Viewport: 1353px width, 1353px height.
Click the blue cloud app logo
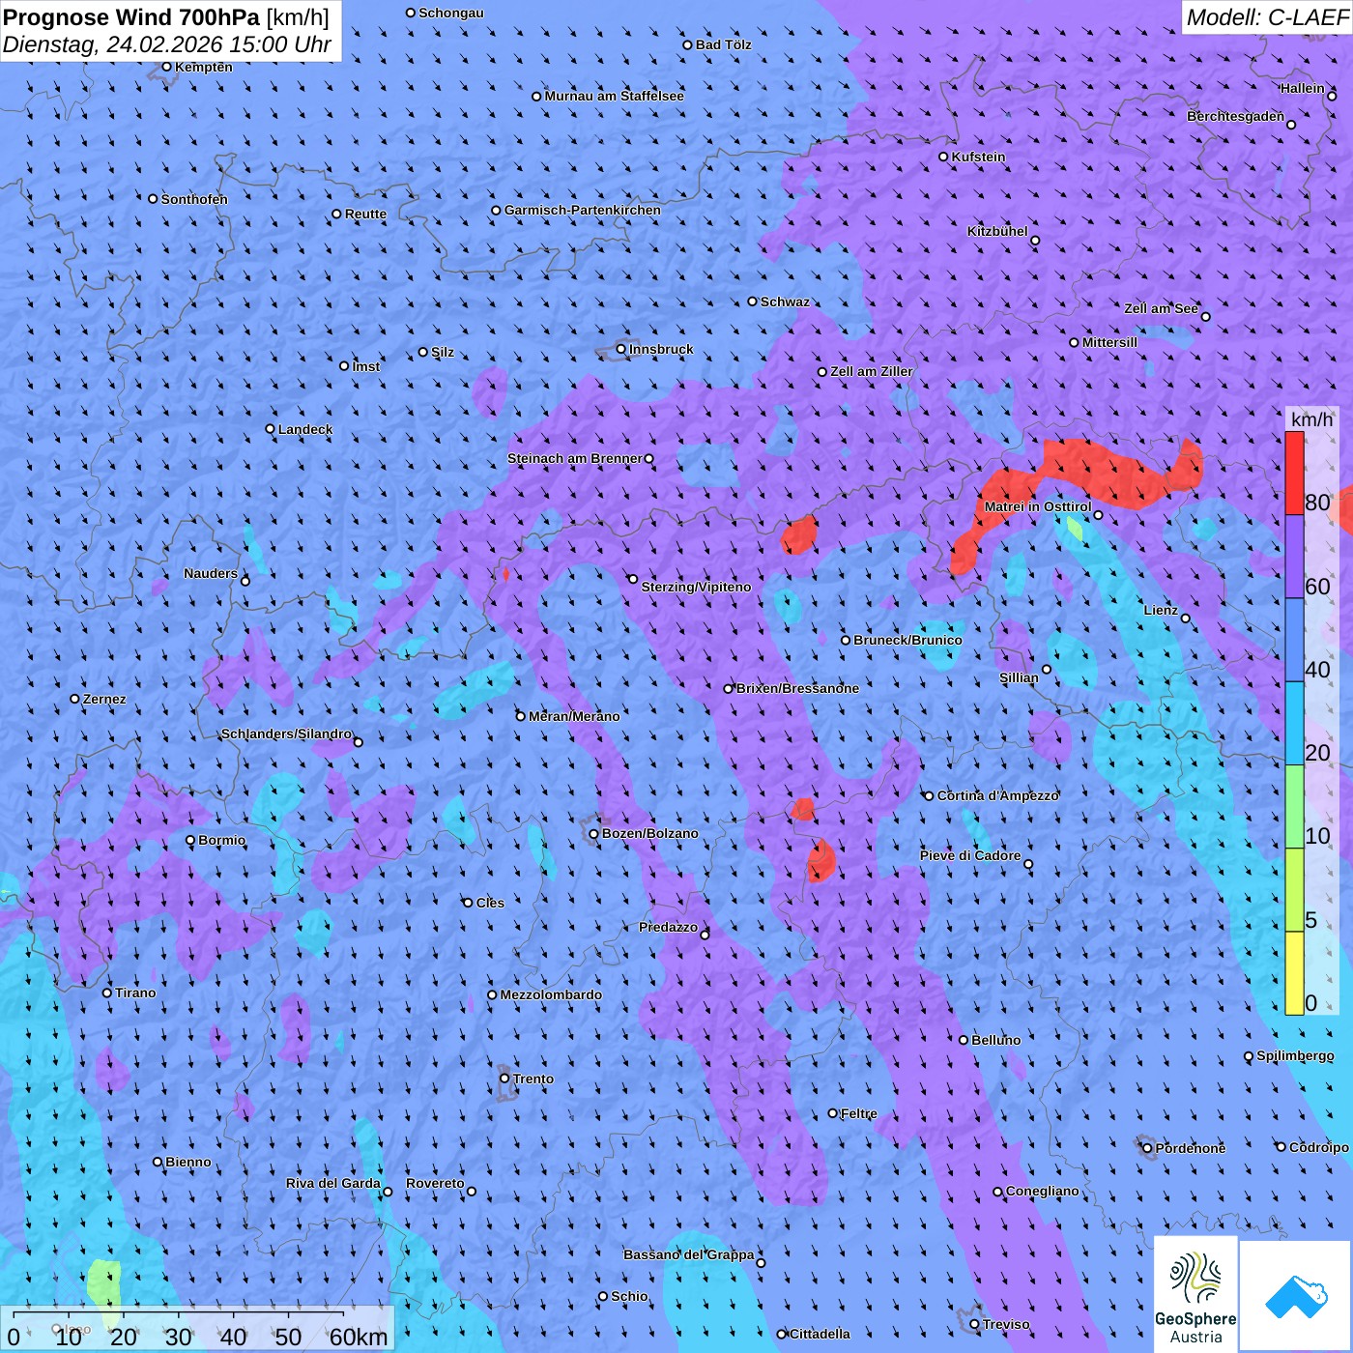1296,1296
